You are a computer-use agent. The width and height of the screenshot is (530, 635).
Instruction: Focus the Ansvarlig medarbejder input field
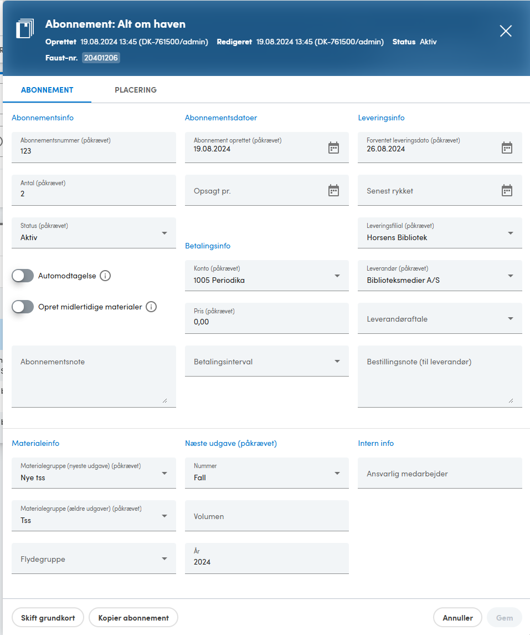440,473
